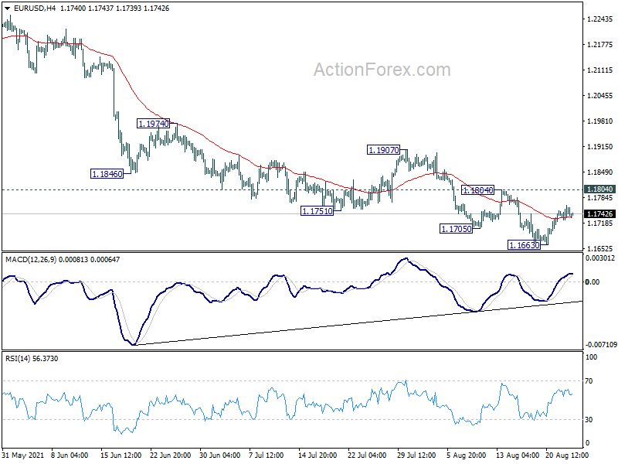
Task: Click the 1.21775 price scale value
Action: pos(600,45)
